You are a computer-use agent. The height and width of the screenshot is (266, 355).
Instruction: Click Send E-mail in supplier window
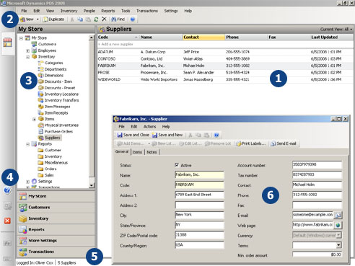pos(284,143)
